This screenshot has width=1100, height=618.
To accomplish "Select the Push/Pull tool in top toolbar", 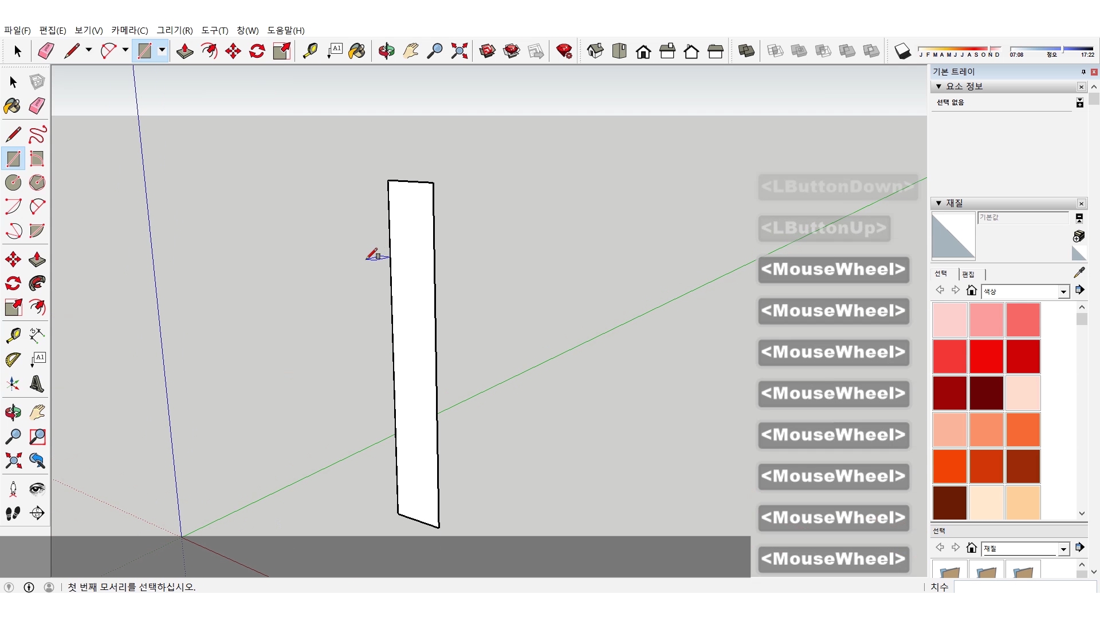I will tap(184, 51).
